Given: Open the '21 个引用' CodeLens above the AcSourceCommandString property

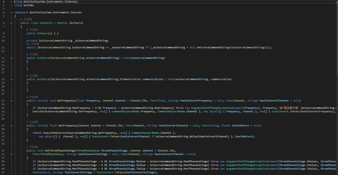Looking at the screenshot, I should click(x=33, y=44).
